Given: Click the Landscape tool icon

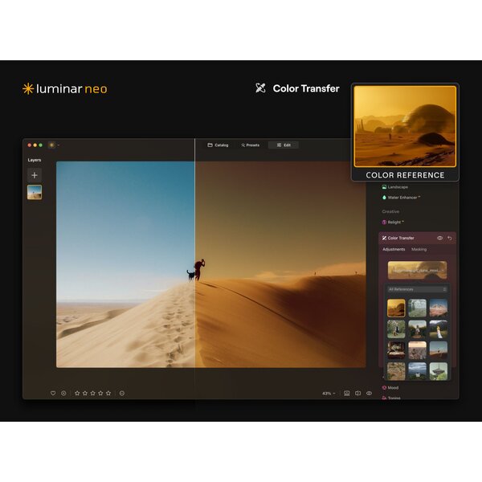Looking at the screenshot, I should tap(384, 187).
